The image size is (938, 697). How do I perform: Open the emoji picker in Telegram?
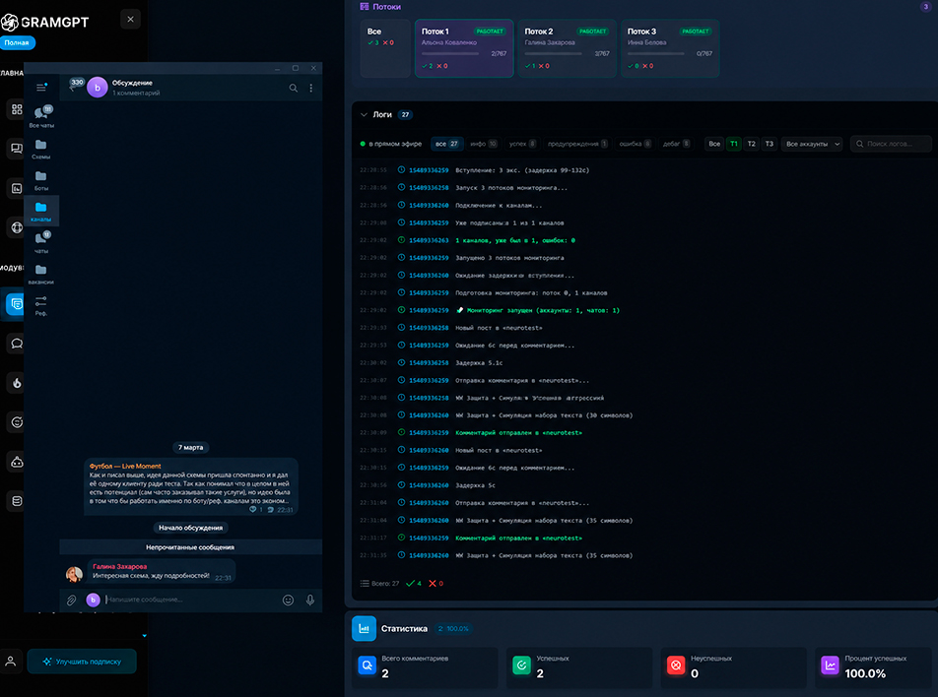click(288, 601)
